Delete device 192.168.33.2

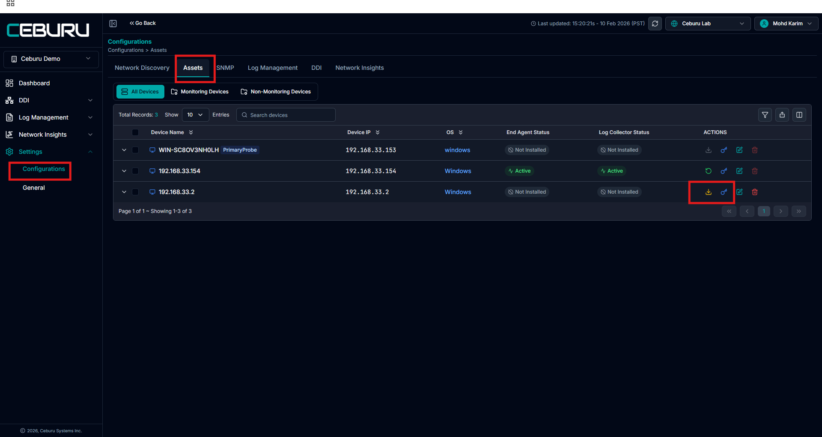tap(755, 192)
